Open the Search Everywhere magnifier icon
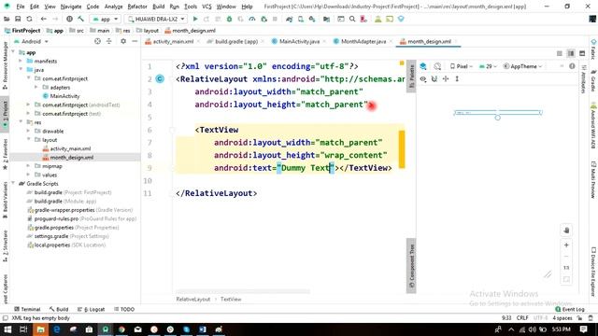Image resolution: width=598 pixels, height=336 pixels. click(x=352, y=19)
